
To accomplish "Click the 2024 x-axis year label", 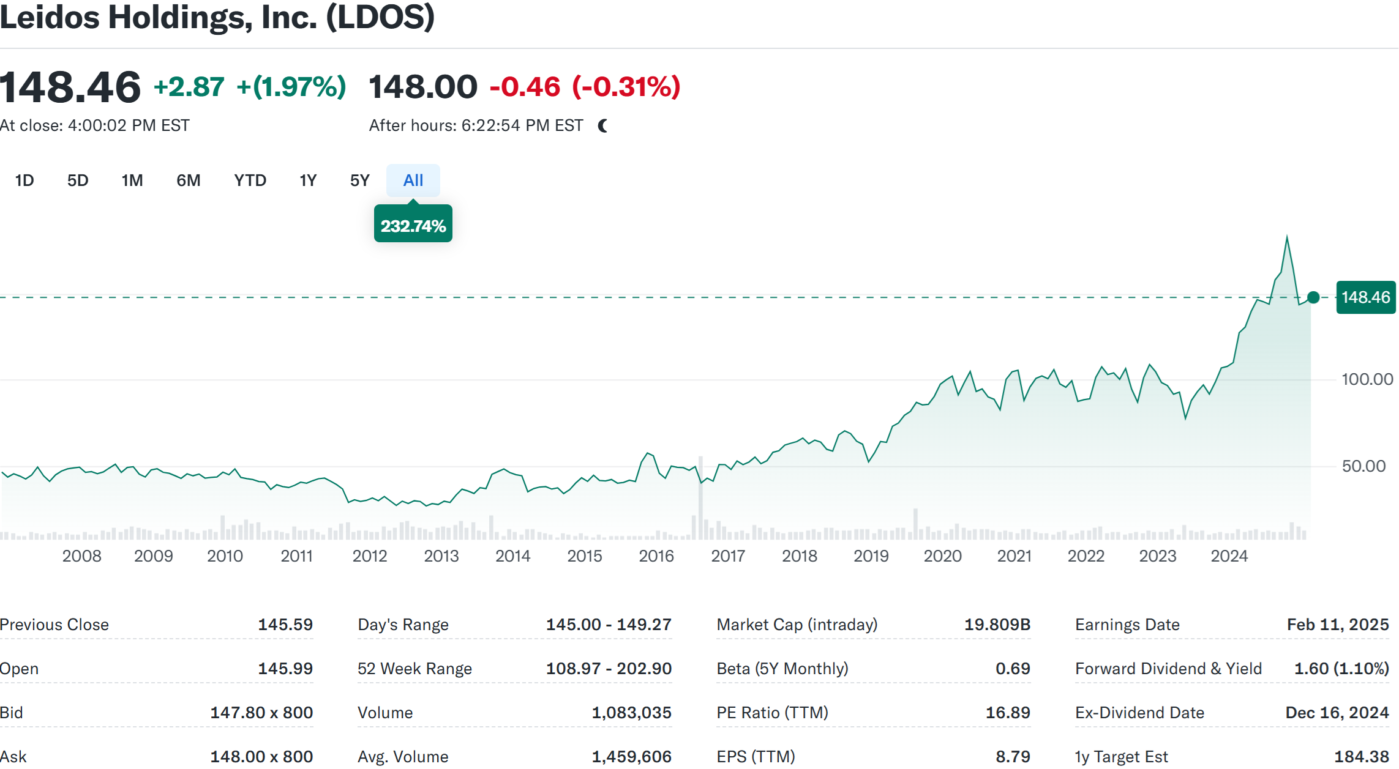I will [x=1229, y=556].
